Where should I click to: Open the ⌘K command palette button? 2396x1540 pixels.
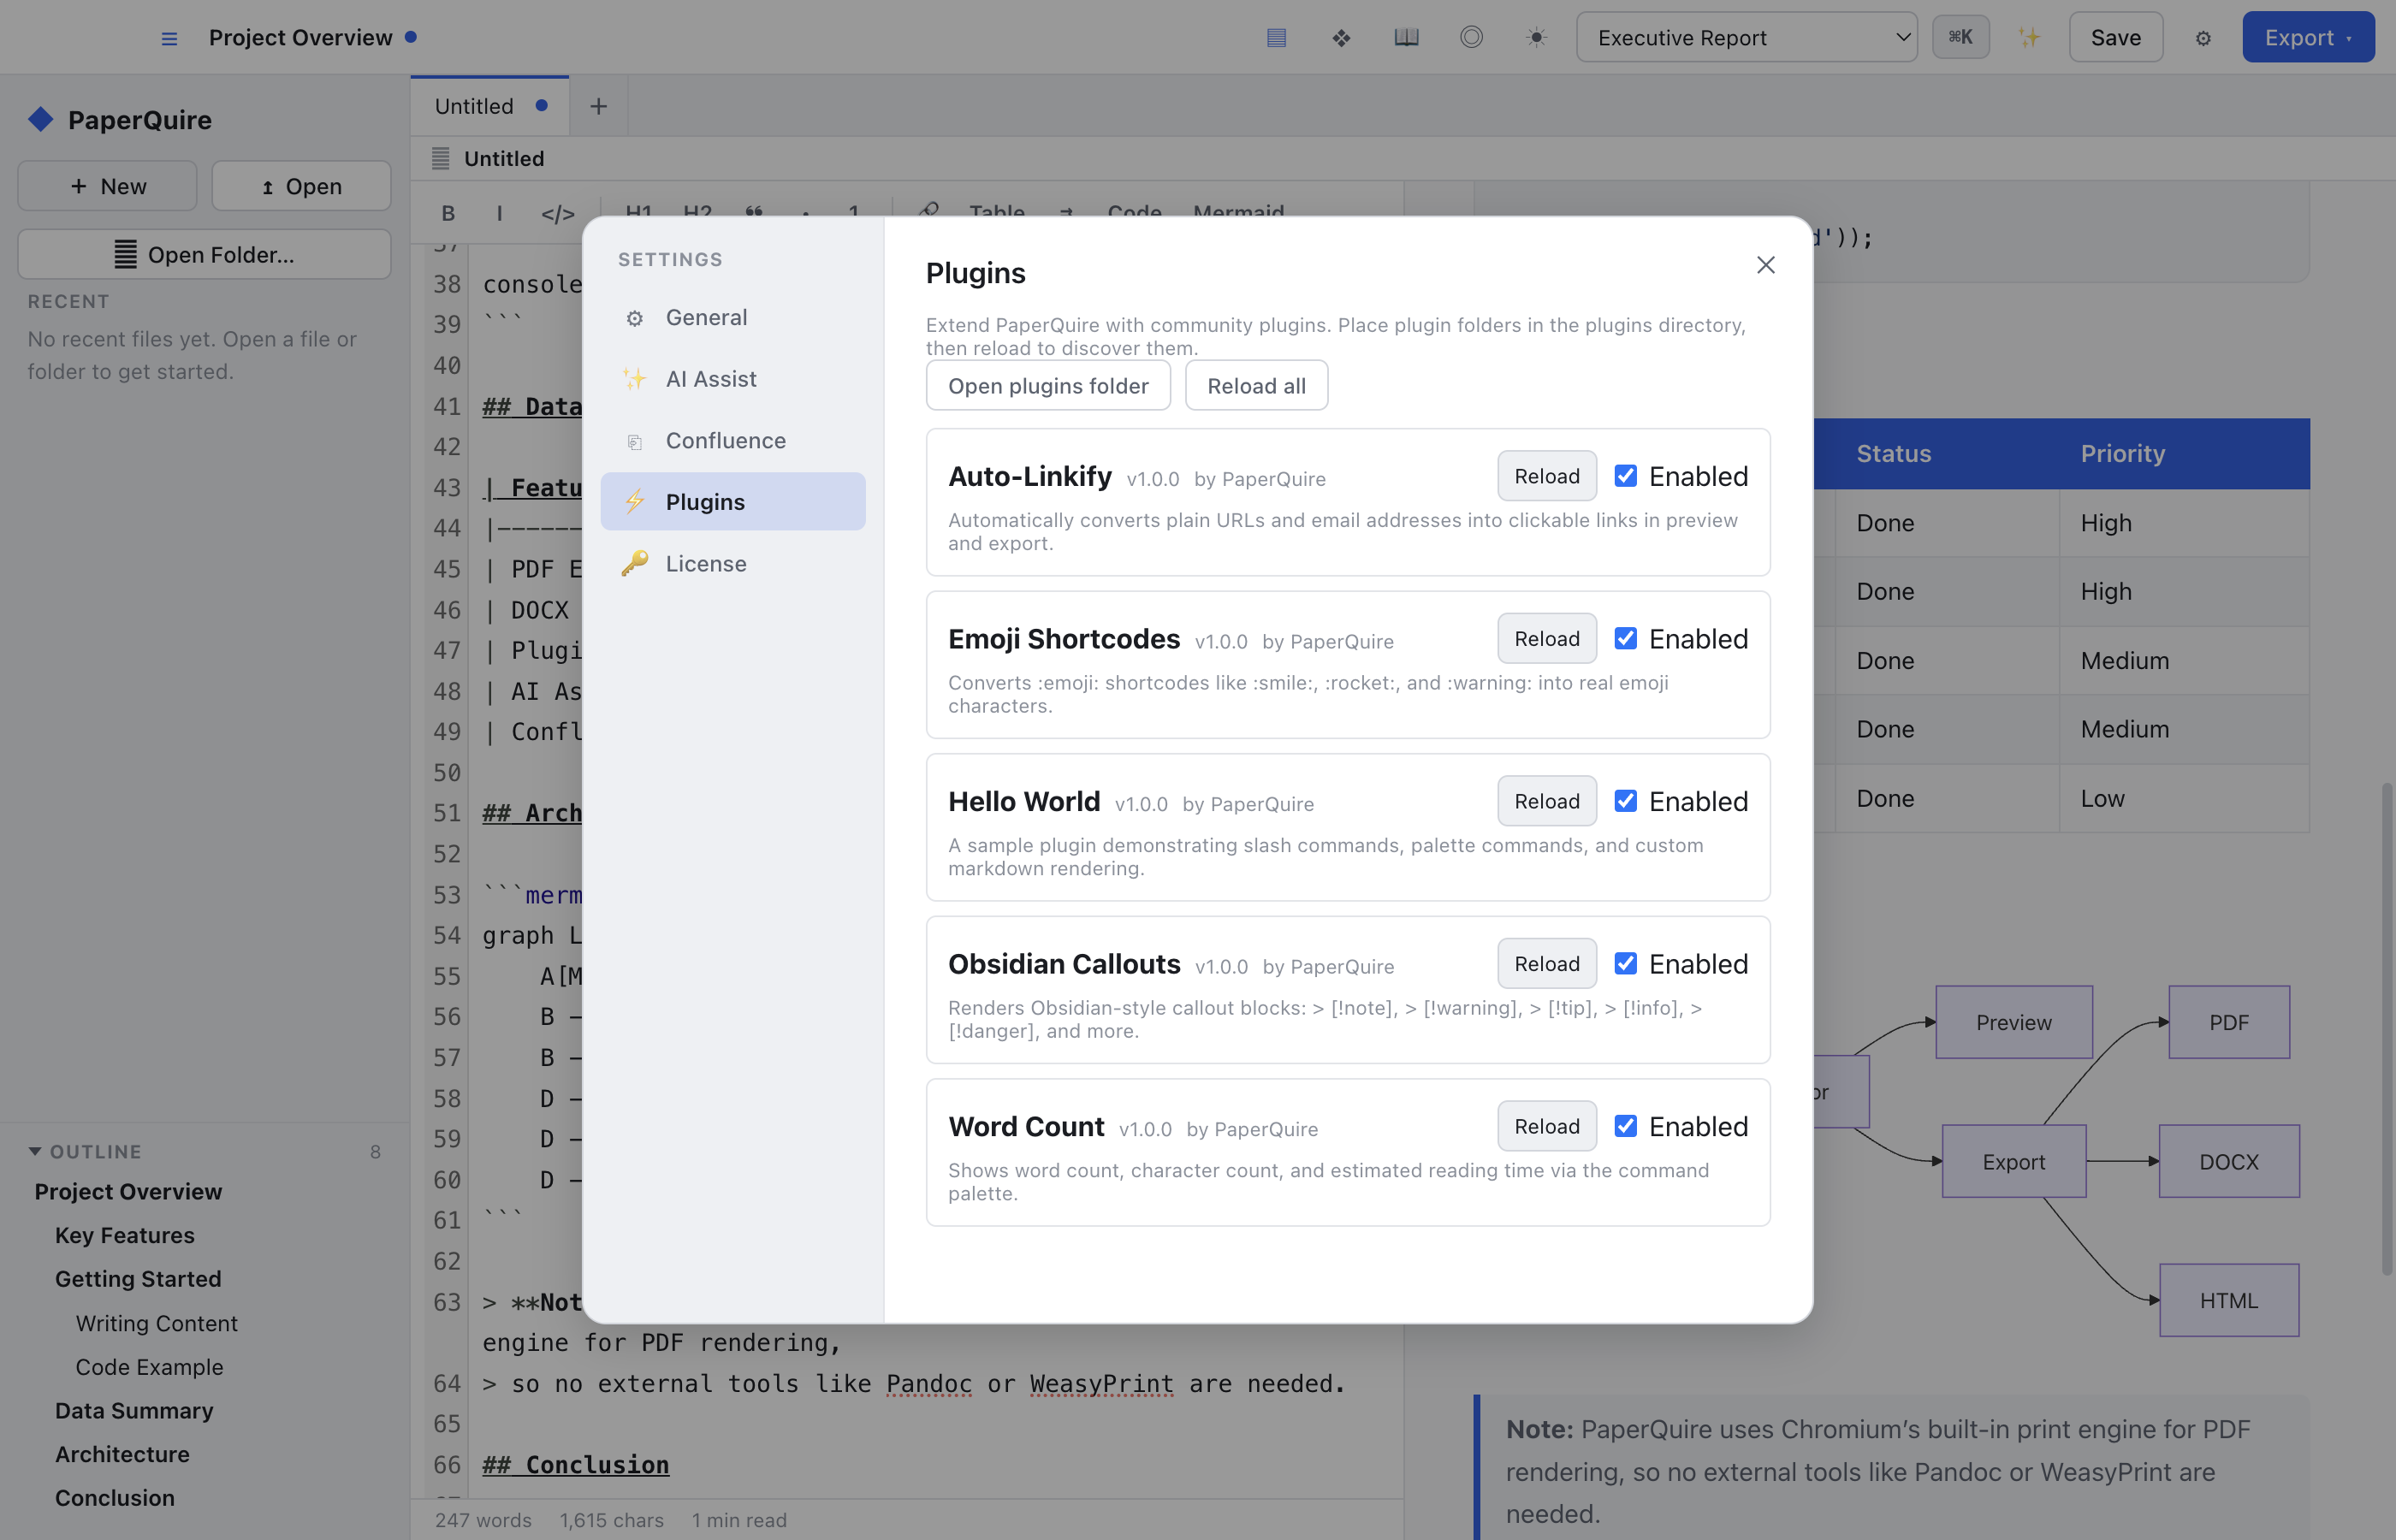pyautogui.click(x=1960, y=38)
